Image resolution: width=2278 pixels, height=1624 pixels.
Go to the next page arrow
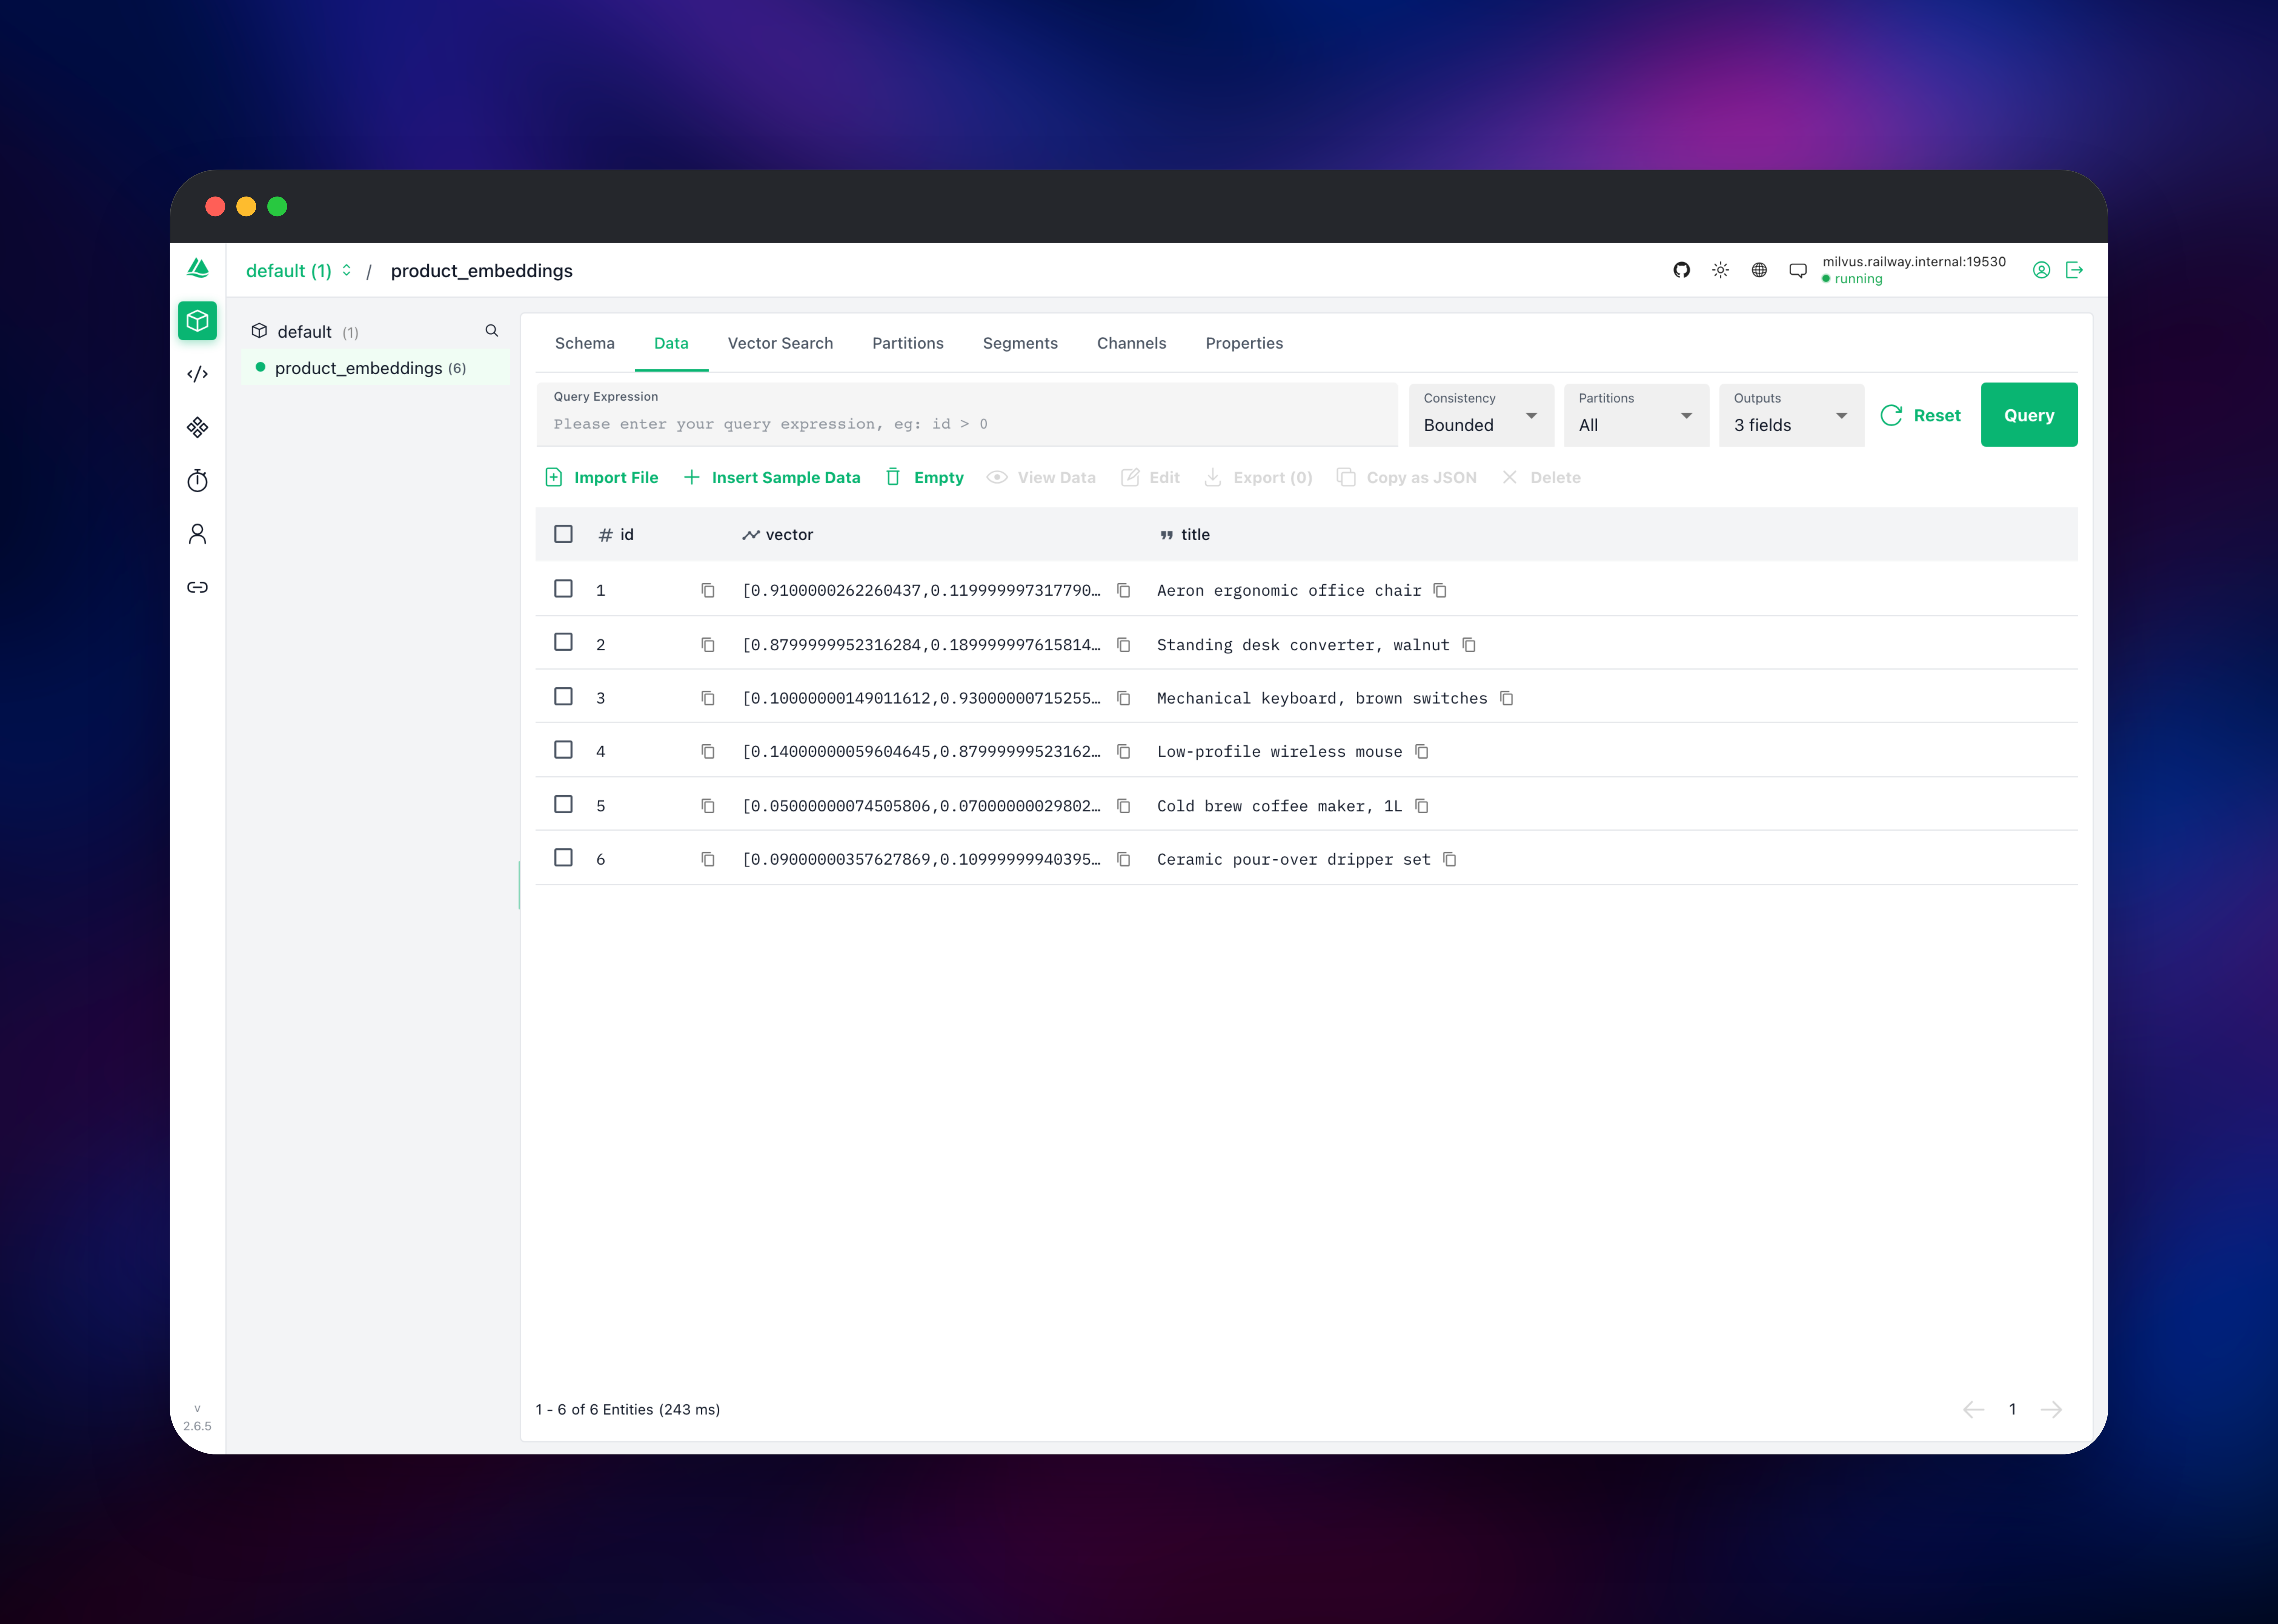(2051, 1409)
